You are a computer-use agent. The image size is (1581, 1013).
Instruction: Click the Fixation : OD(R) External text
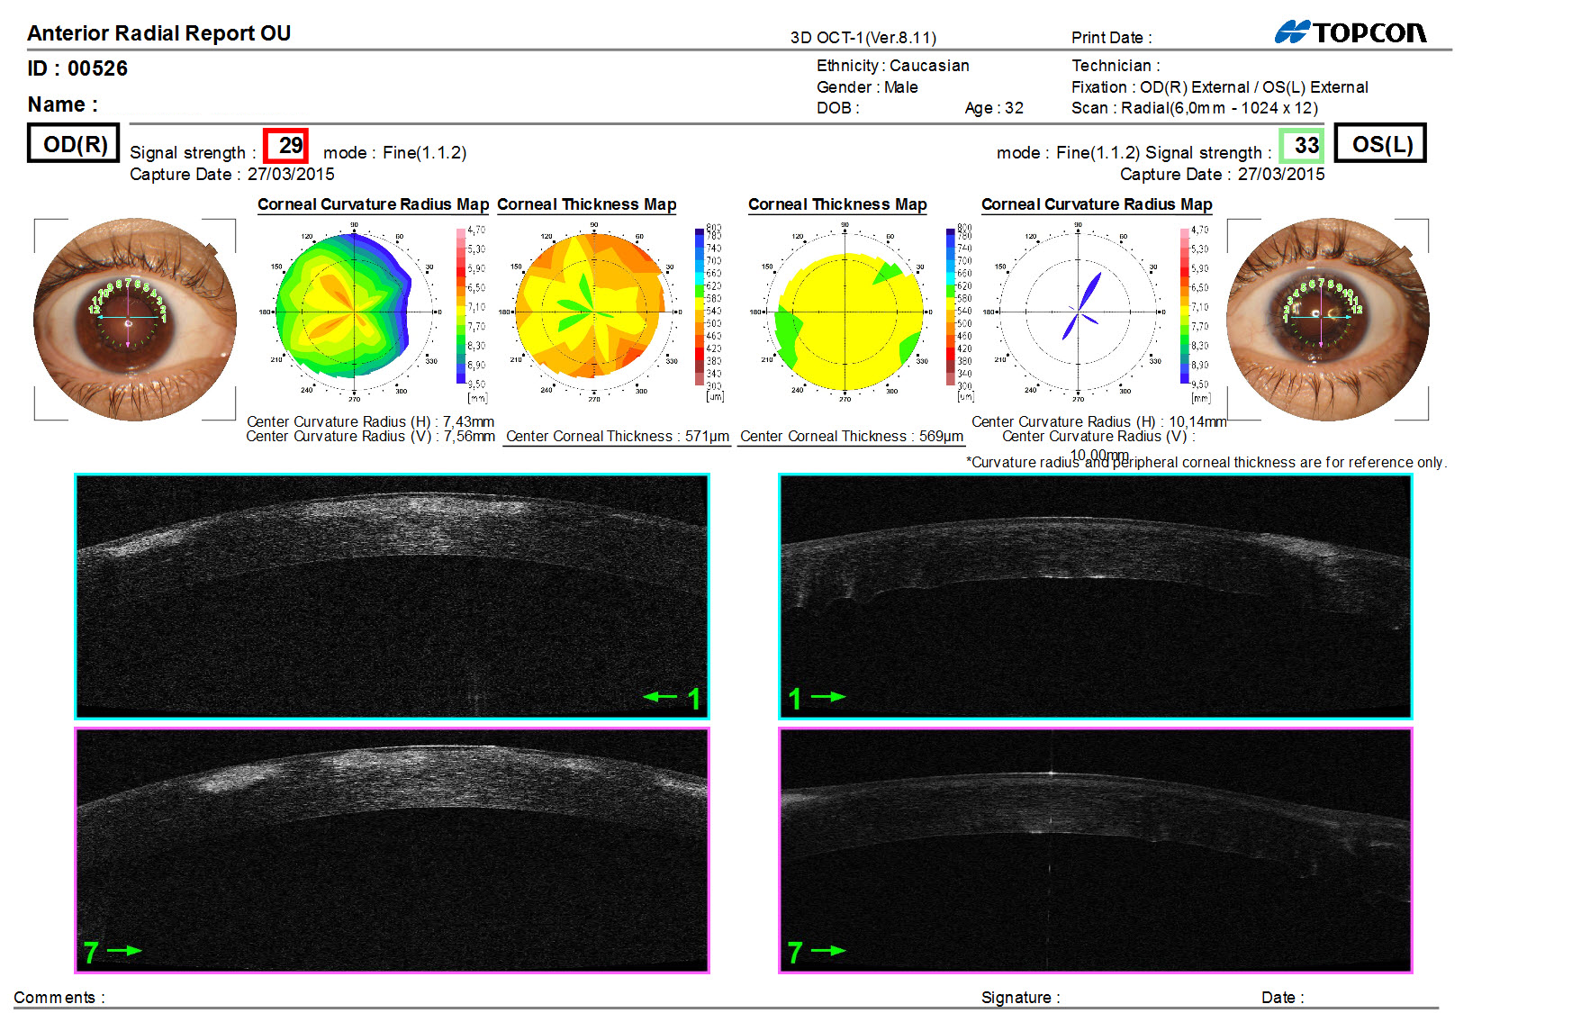point(1161,87)
